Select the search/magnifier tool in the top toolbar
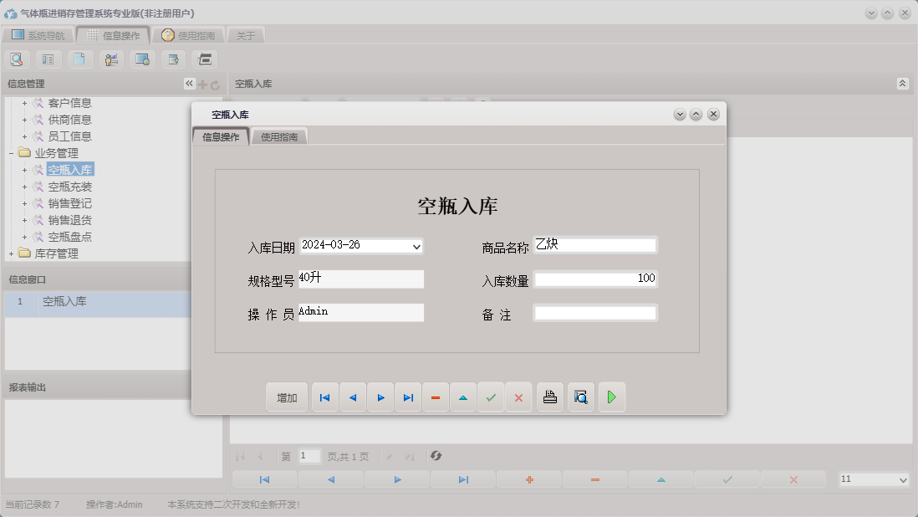 (17, 59)
